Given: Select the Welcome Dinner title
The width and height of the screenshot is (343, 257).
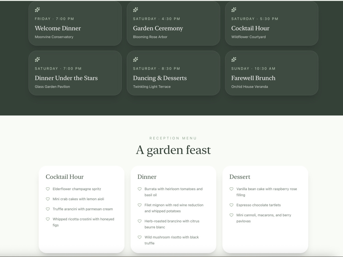Looking at the screenshot, I should (x=58, y=28).
